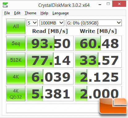
Task: Minimize the CrystalDiskMark window
Action: [100, 4]
